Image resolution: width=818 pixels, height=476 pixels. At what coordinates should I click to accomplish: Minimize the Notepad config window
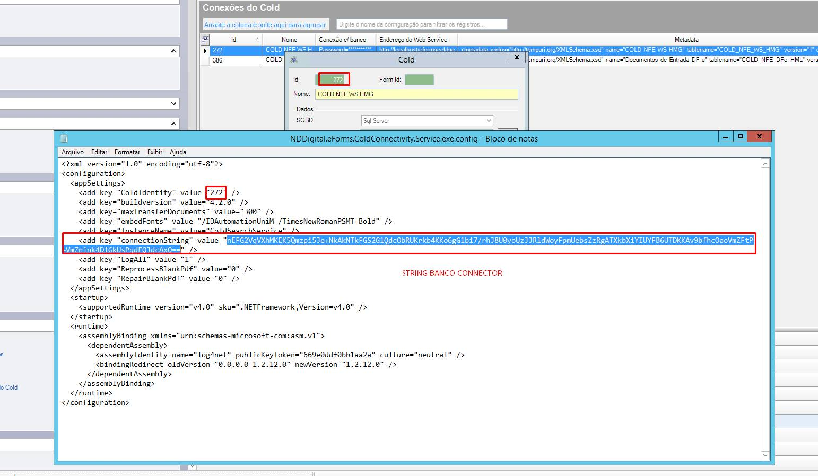click(725, 137)
